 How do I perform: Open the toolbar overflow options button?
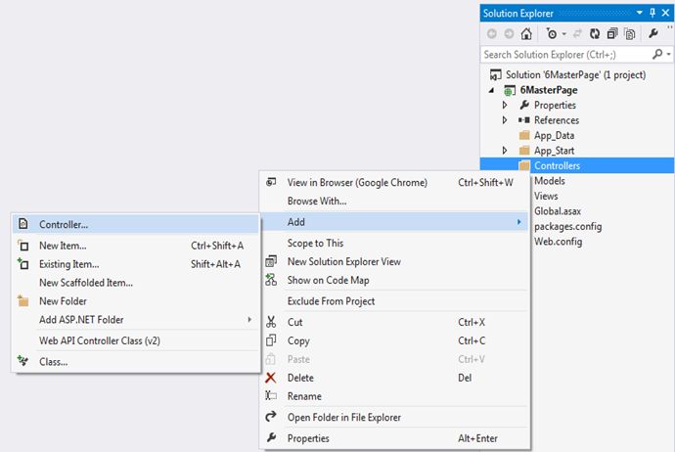pyautogui.click(x=670, y=27)
